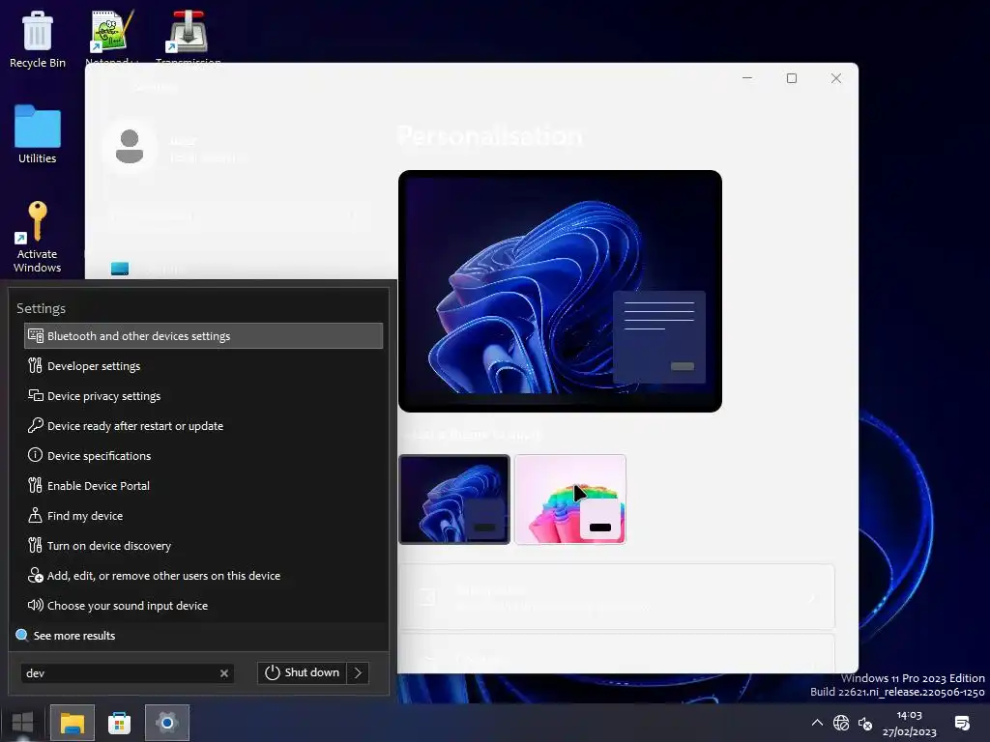The height and width of the screenshot is (742, 990).
Task: Click the Device privacy settings icon
Action: [36, 395]
